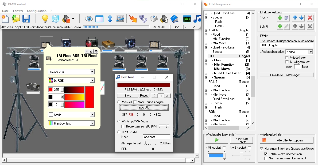The width and height of the screenshot is (318, 165).
Task: Click the calendar grid toolbar icon
Action: pyautogui.click(x=99, y=19)
